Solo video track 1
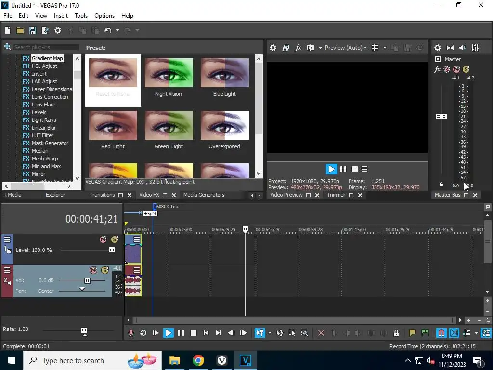 click(115, 239)
